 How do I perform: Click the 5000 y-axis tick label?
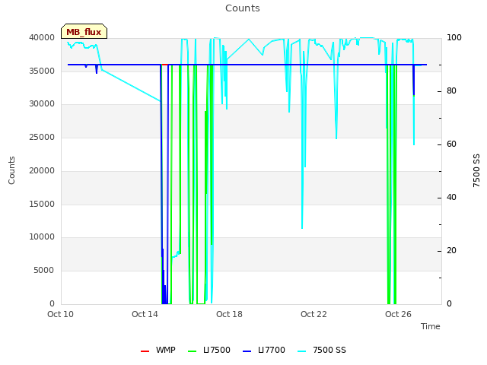(44, 271)
